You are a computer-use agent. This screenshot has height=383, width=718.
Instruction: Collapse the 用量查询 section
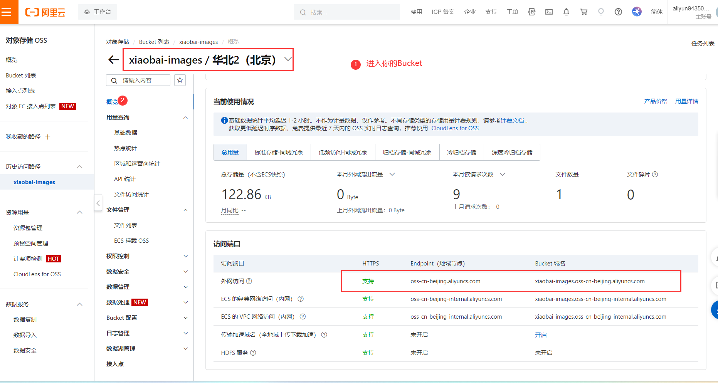(x=185, y=118)
